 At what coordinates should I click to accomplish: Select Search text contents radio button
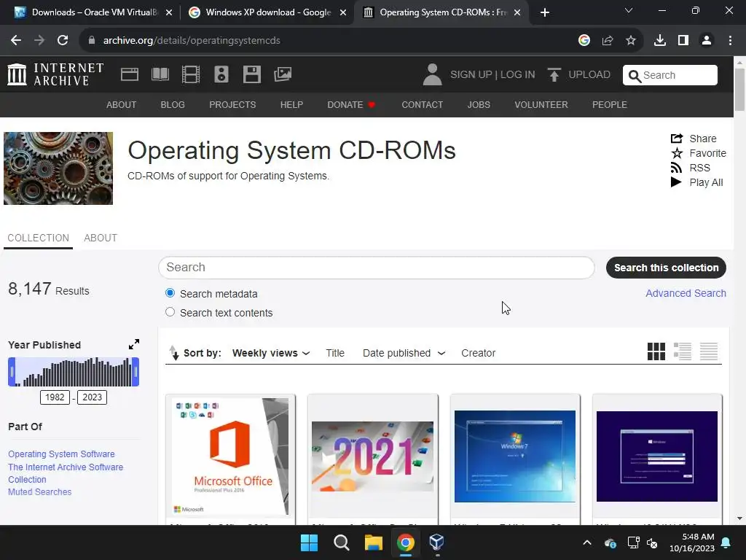(x=170, y=312)
